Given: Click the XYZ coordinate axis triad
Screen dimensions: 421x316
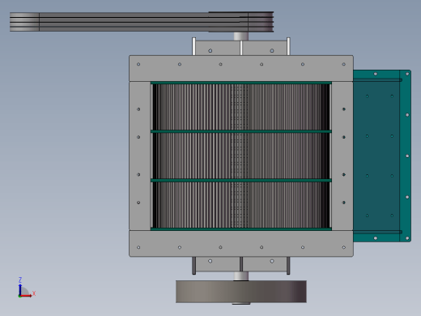Looking at the screenshot, I should 26,288.
